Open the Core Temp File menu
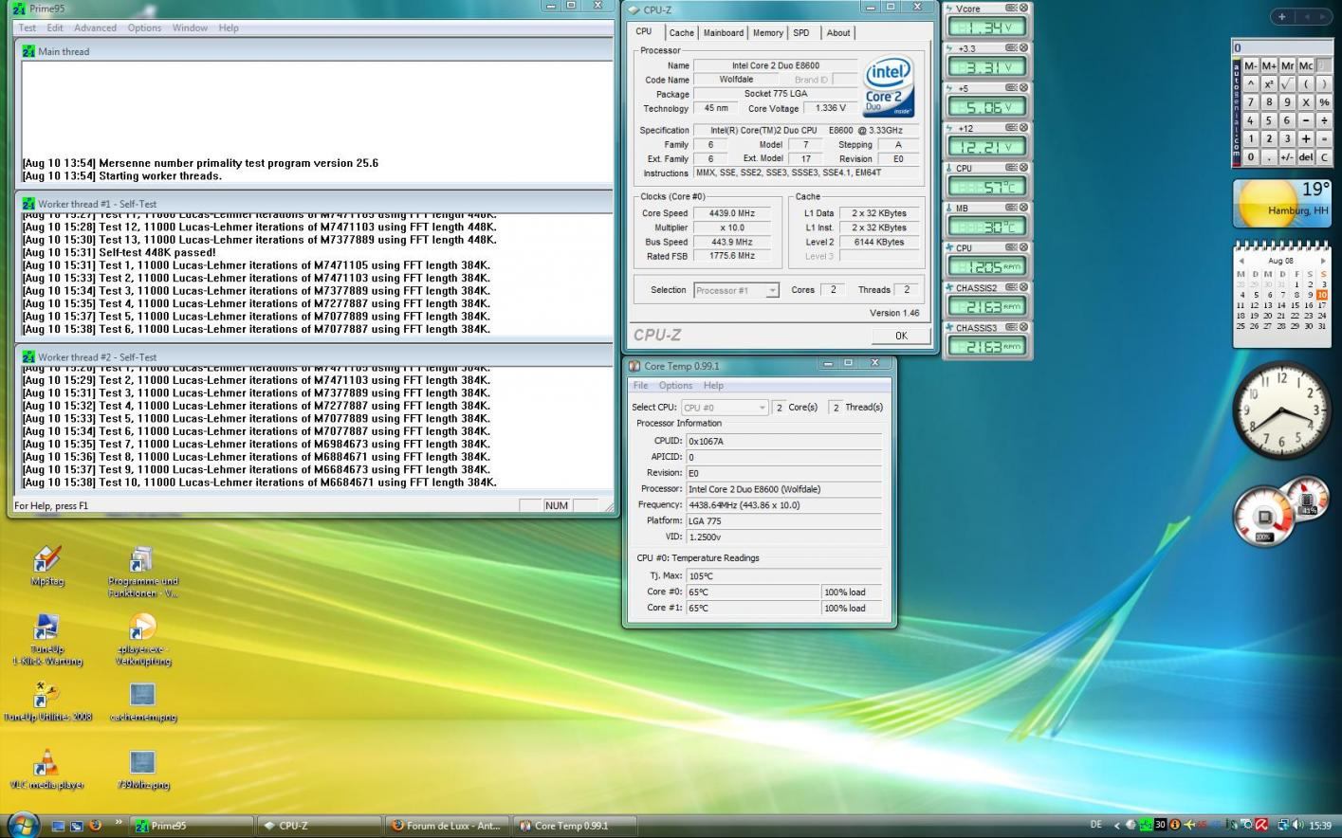 (x=640, y=385)
